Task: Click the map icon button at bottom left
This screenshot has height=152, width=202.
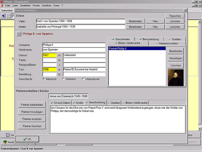Action: pyautogui.click(x=8, y=135)
